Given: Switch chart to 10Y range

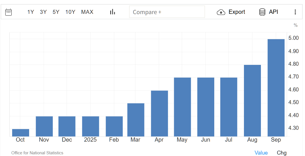Looking at the screenshot, I should coord(70,12).
